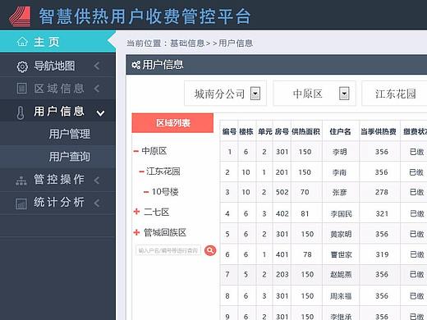Click the red search magnifier button
Viewport: 427px width, 320px height.
[x=210, y=250]
